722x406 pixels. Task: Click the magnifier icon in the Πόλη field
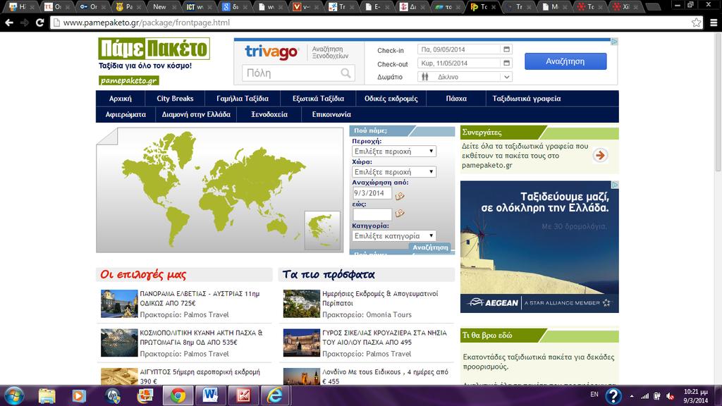click(x=345, y=73)
